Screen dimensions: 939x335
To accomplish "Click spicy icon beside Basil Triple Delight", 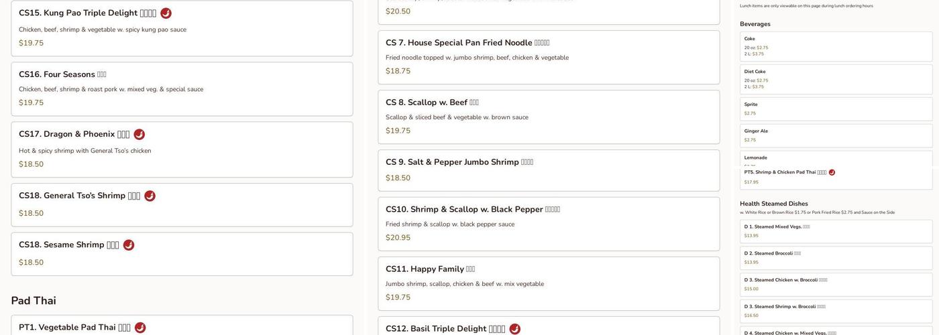I will [514, 329].
